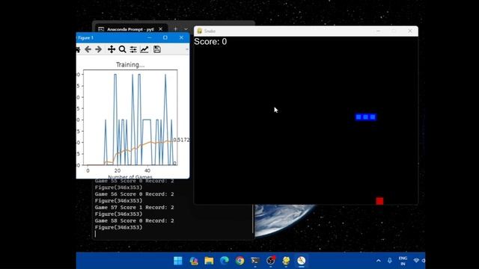479x269 pixels.
Task: Launch Microsoft Edge from the taskbar
Action: pos(225,261)
